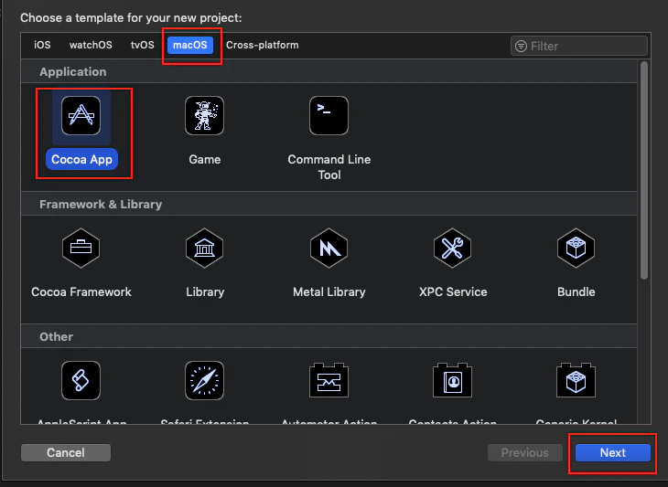This screenshot has width=668, height=487.
Task: Select the Metal Library icon
Action: [x=329, y=248]
